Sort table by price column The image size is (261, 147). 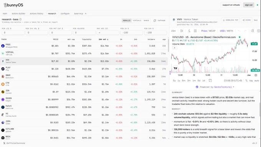point(56,40)
